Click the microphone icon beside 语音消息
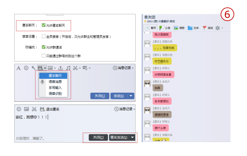Screen dimensions: 247x156 (42, 81)
